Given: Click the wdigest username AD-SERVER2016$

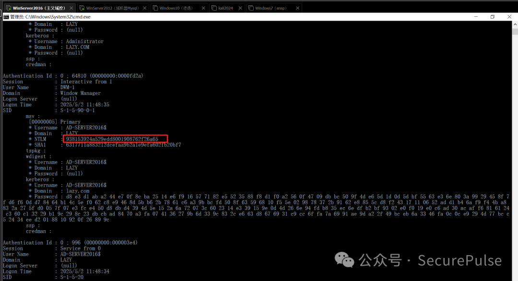Looking at the screenshot, I should (x=86, y=162).
